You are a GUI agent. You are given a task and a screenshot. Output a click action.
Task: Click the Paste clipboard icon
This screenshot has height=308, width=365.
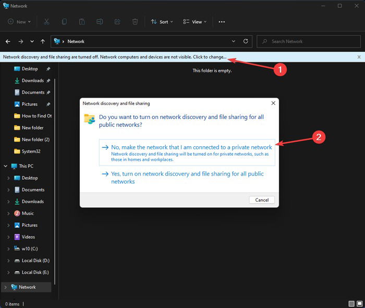click(x=82, y=22)
